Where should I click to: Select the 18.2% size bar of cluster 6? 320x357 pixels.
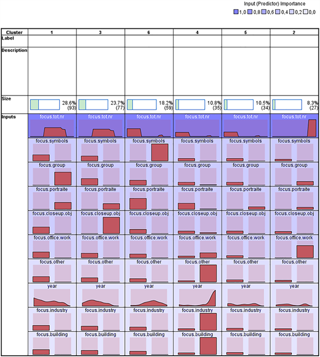point(142,105)
